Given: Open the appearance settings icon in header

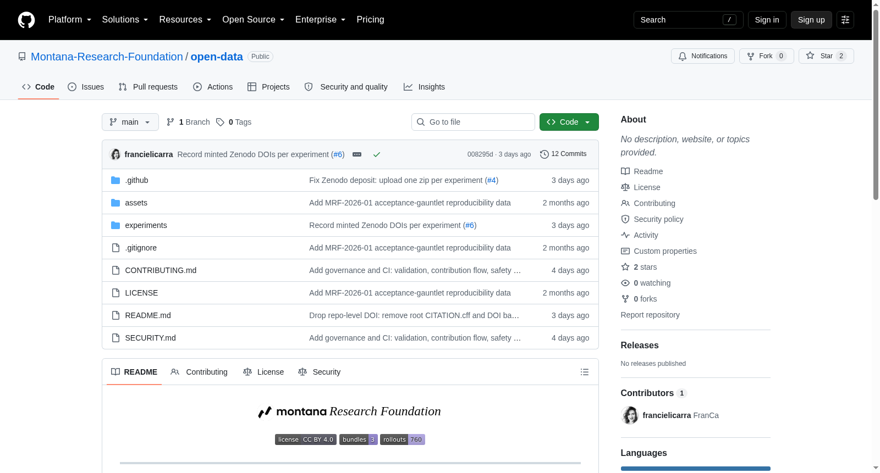Looking at the screenshot, I should pyautogui.click(x=845, y=20).
